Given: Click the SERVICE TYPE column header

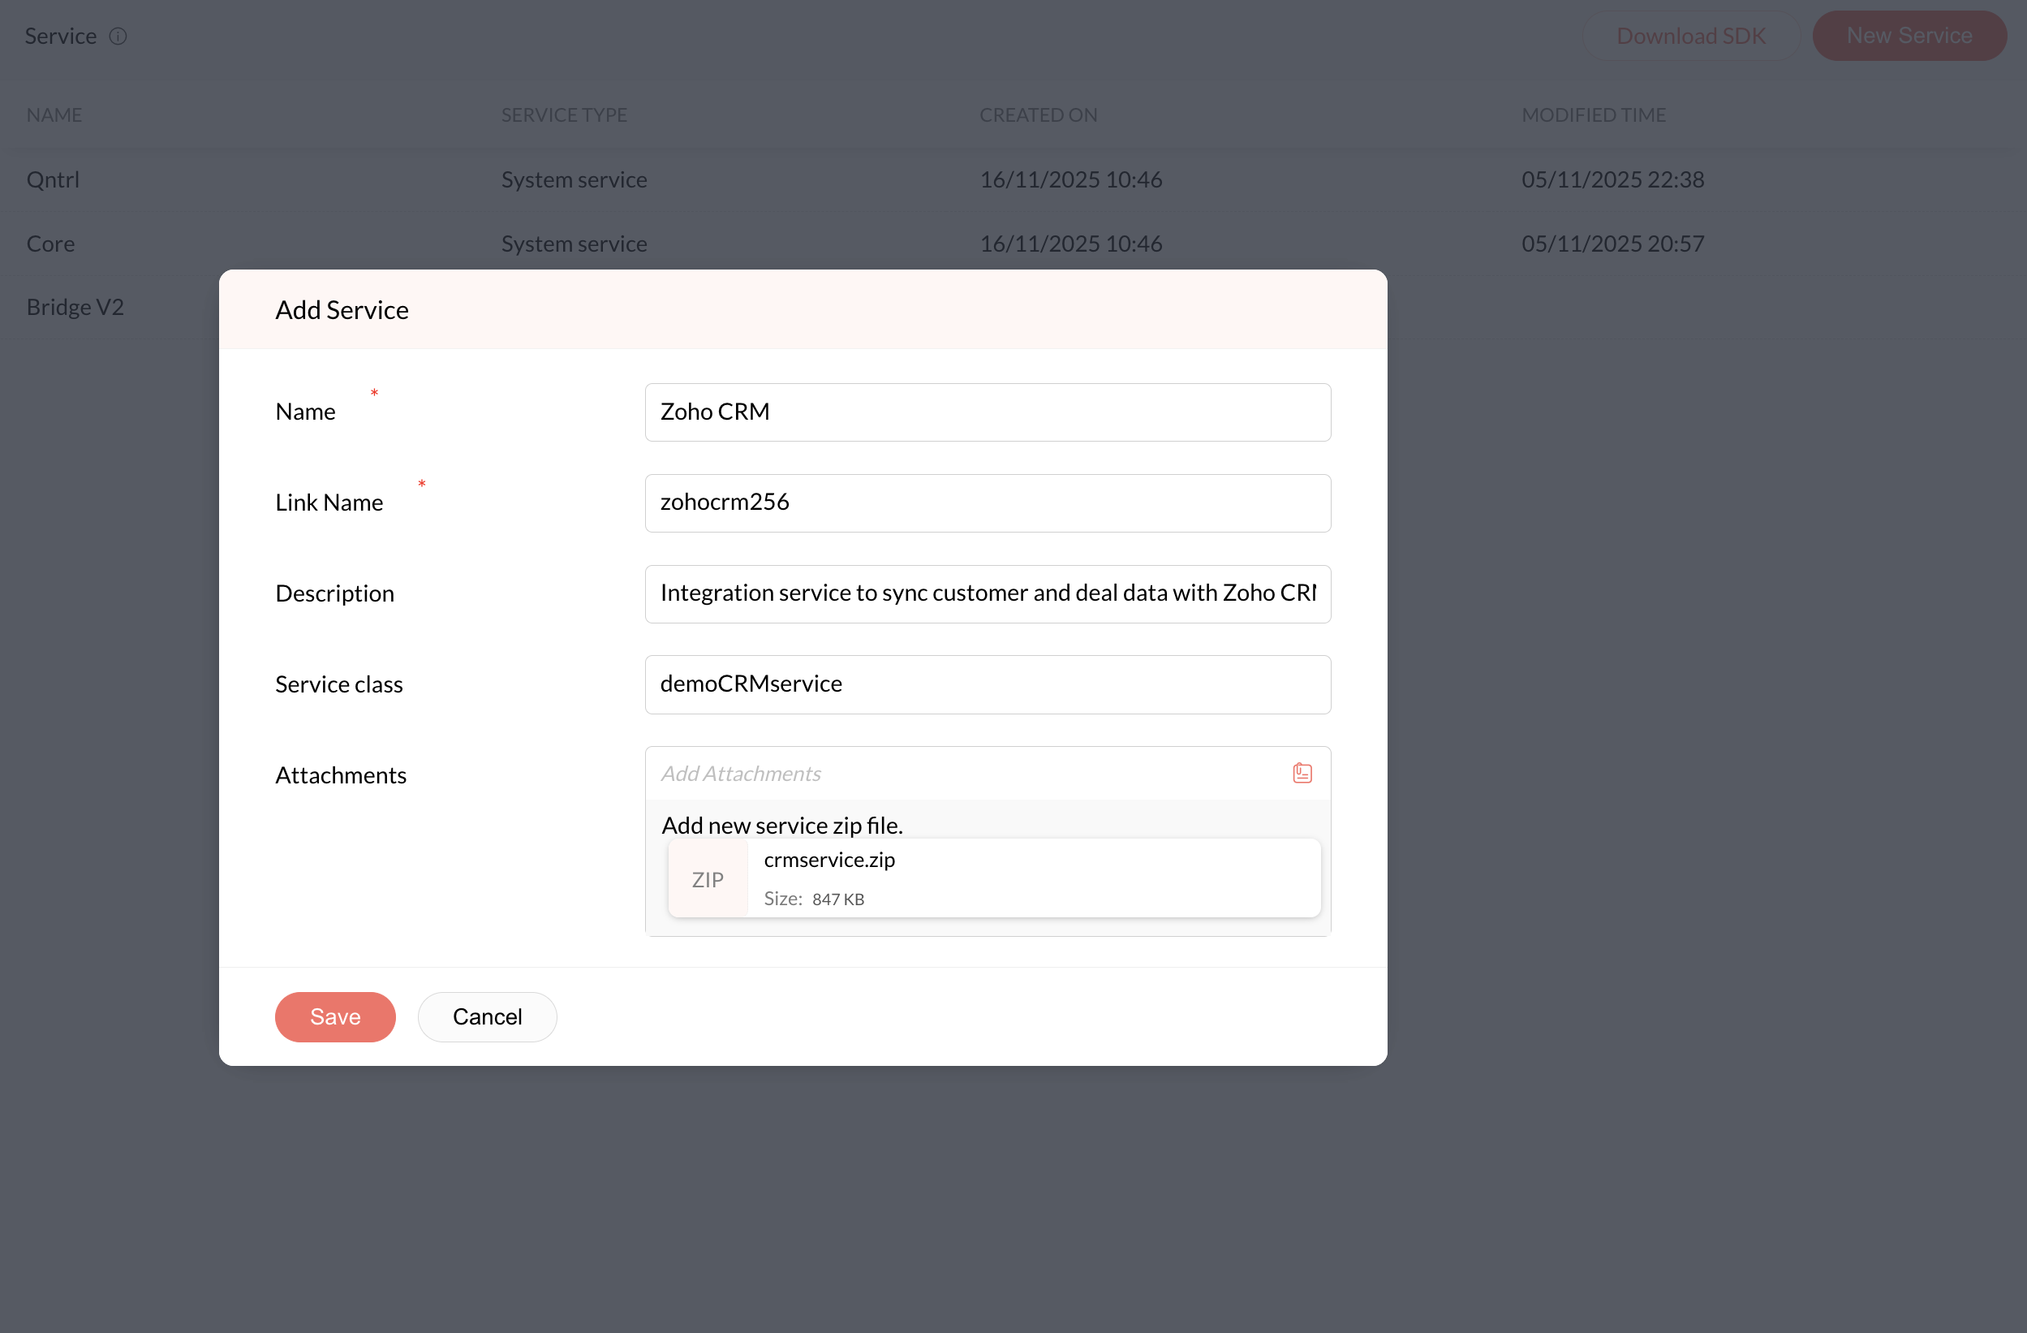Looking at the screenshot, I should point(564,115).
